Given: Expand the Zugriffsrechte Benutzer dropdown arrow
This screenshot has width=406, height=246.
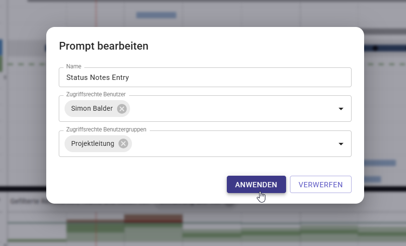Looking at the screenshot, I should 341,109.
